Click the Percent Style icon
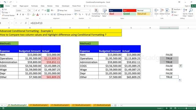 (80, 14)
